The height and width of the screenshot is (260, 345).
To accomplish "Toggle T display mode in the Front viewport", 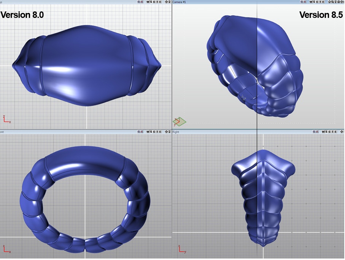I will [x=157, y=132].
